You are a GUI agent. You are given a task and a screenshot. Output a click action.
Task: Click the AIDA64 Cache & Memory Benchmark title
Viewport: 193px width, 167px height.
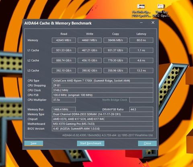click(58, 23)
